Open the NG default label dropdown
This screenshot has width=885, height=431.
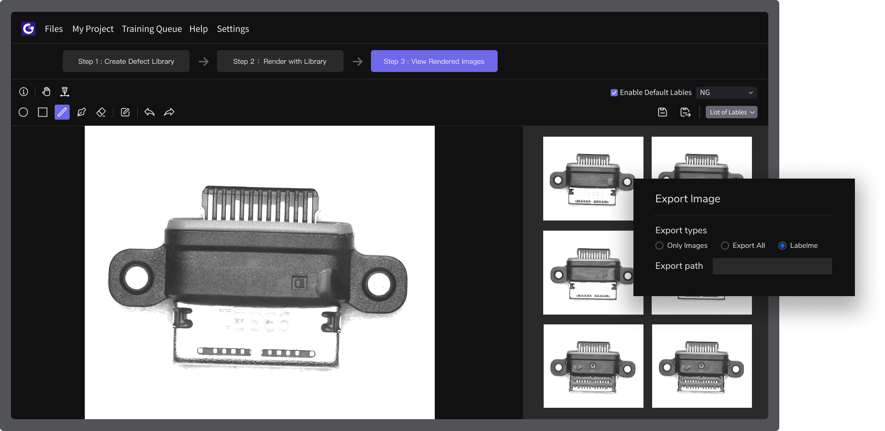pos(726,92)
